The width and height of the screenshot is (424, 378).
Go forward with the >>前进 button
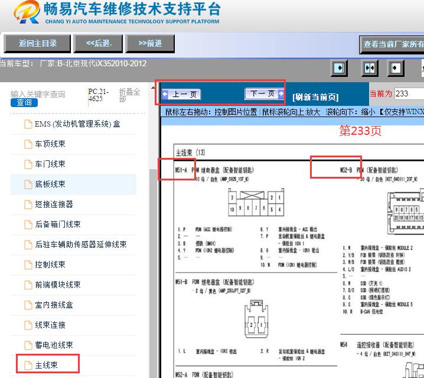(150, 43)
